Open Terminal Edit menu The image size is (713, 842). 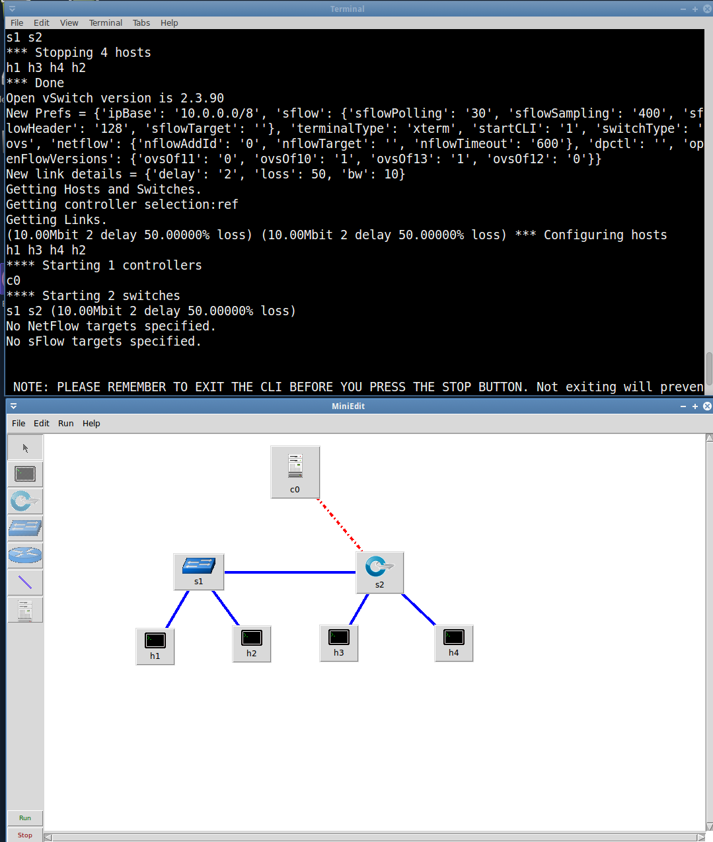[42, 22]
